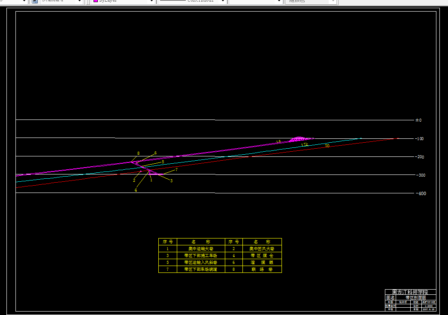This screenshot has height=315, width=448.
Task: Click the magenta ByLayer color swatch
Action: point(96,1)
